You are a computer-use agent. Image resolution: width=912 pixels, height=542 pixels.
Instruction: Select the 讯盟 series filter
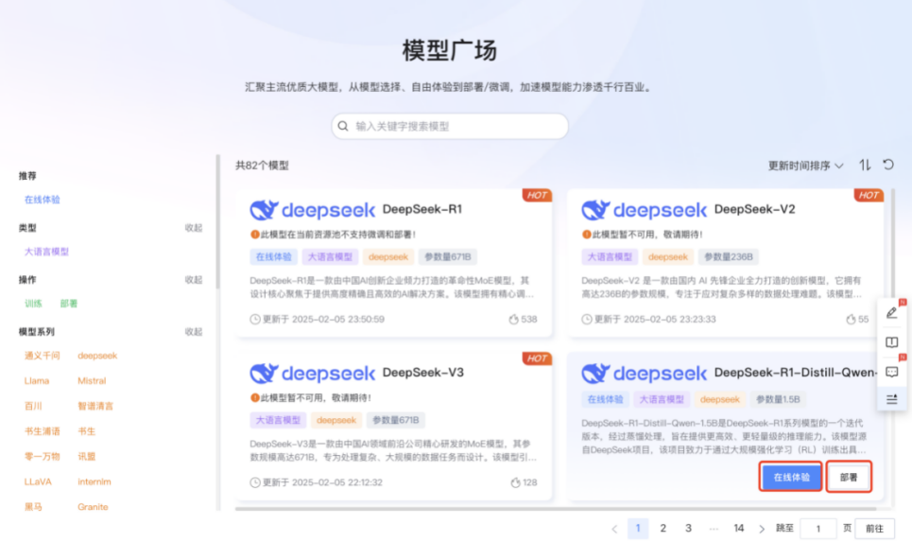(x=87, y=457)
